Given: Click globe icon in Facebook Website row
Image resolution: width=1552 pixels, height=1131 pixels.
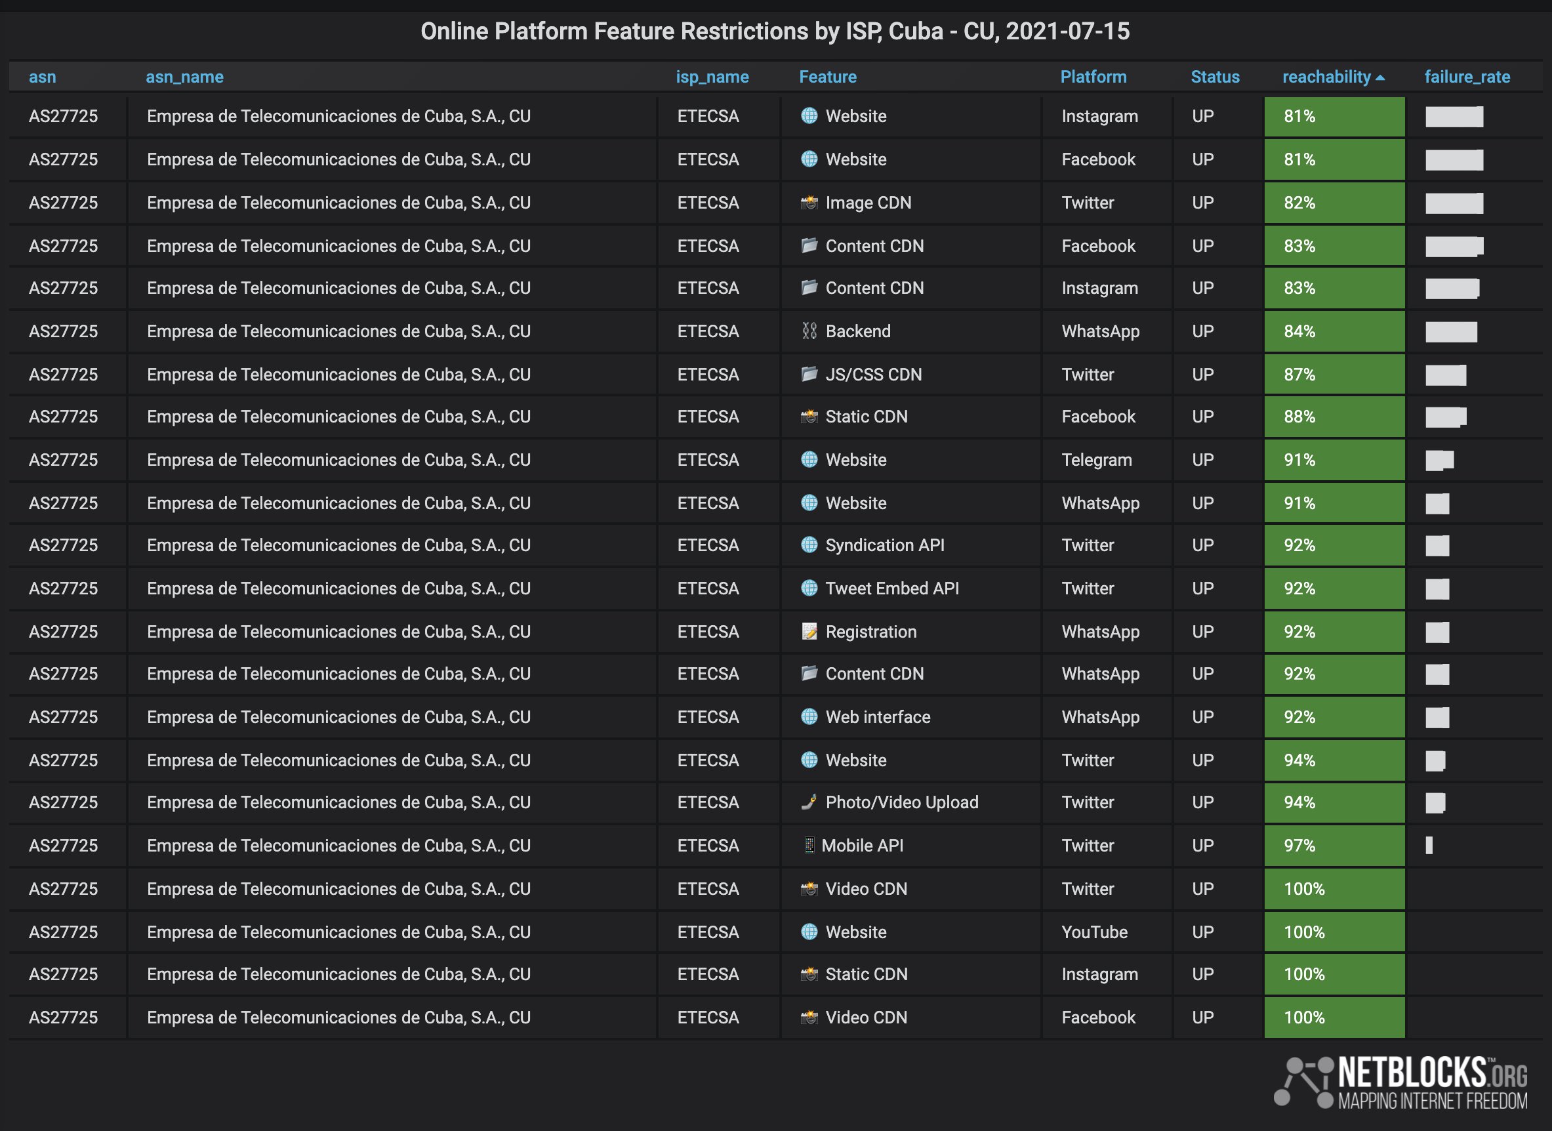Looking at the screenshot, I should (x=809, y=159).
